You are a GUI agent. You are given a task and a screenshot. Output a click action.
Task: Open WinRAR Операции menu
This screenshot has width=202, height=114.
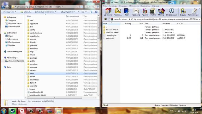click(x=123, y=6)
